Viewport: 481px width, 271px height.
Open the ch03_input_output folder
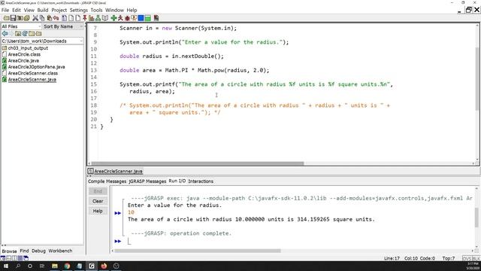[x=25, y=48]
